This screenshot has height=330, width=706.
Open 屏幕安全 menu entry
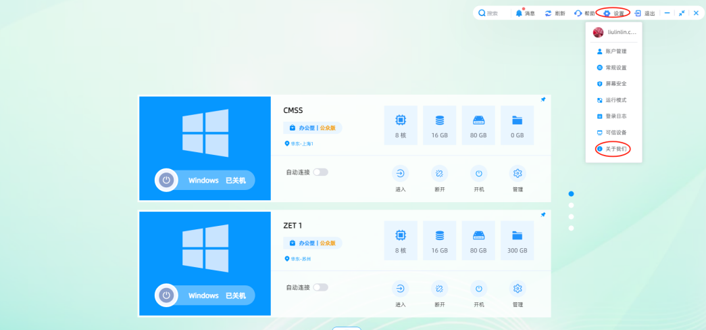click(611, 84)
